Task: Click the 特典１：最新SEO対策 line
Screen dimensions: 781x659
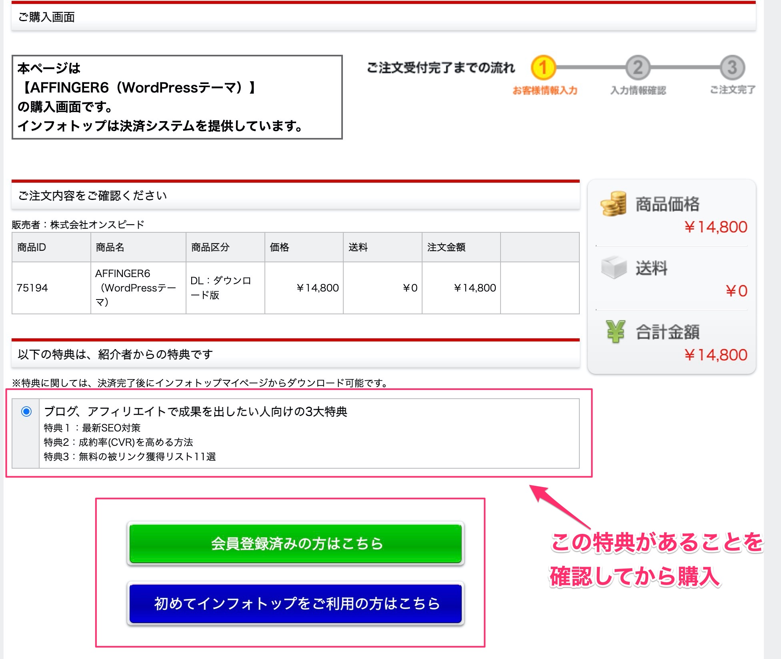Action: 92,428
